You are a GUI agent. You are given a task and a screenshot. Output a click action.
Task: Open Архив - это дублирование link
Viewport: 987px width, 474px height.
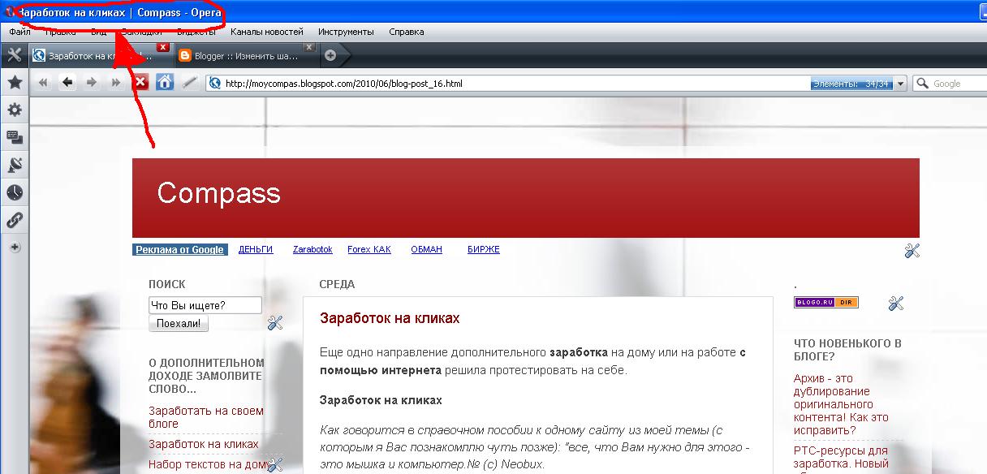click(841, 404)
